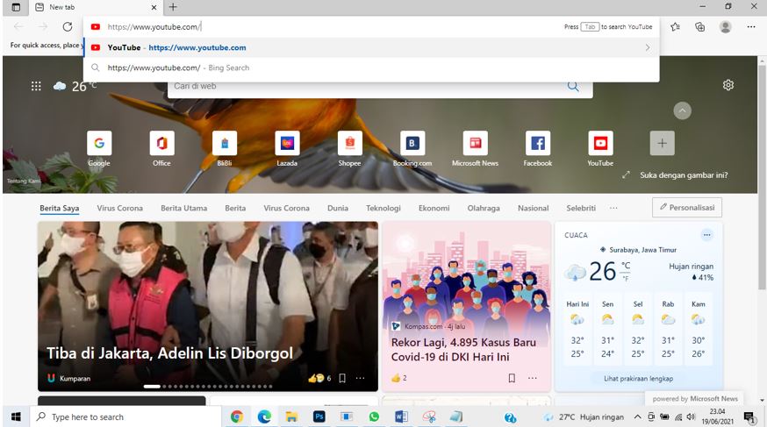Open the Shopee quick link tile

point(349,144)
